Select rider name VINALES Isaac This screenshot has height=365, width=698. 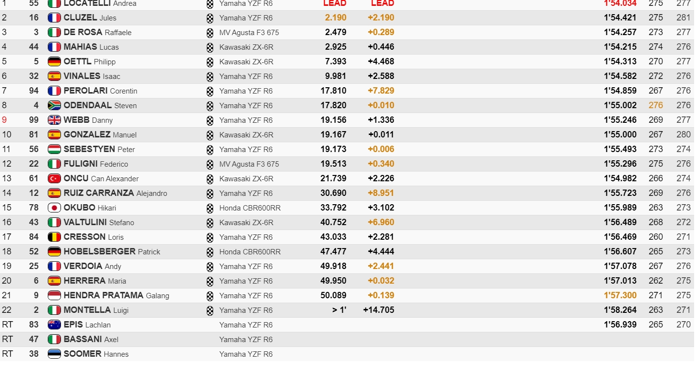pyautogui.click(x=92, y=76)
